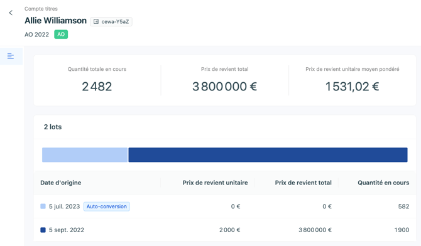
Task: Click the back arrow icon
Action: tap(11, 13)
